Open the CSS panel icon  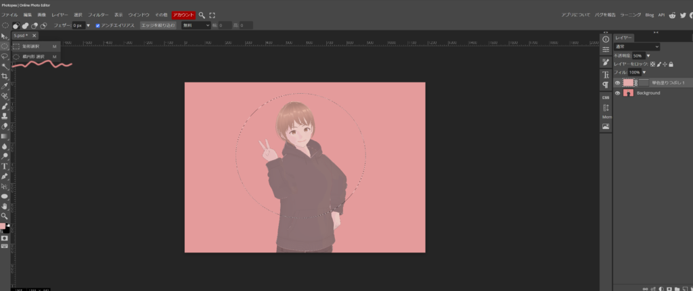(606, 97)
